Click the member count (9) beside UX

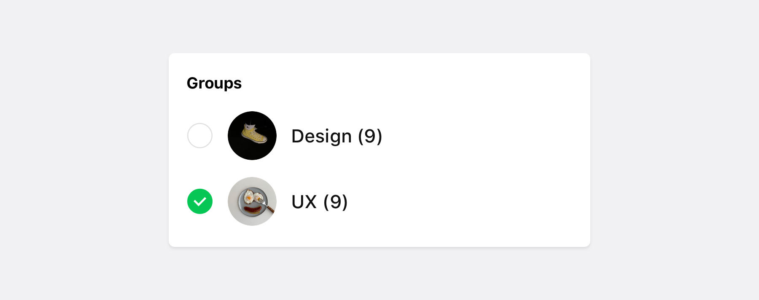(335, 202)
